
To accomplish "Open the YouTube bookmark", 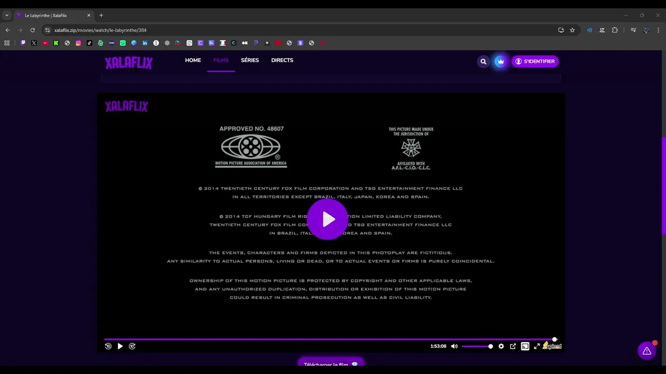I will click(x=45, y=43).
